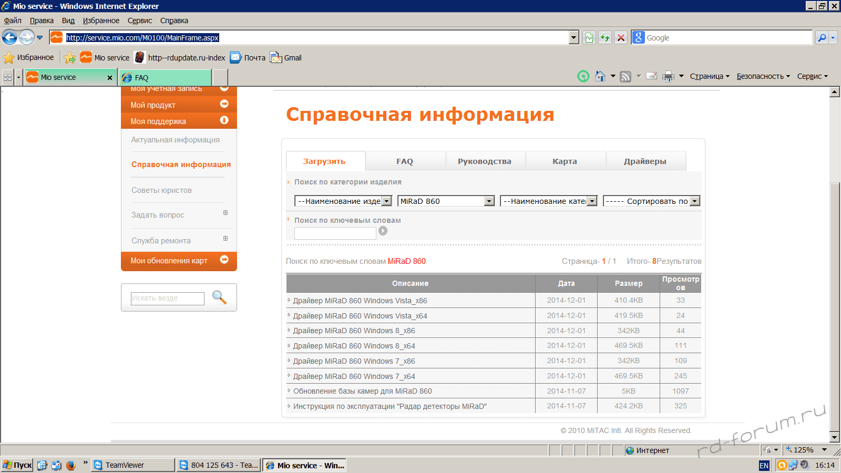Click the Print icon in command bar
This screenshot has width=841, height=473.
(x=668, y=76)
